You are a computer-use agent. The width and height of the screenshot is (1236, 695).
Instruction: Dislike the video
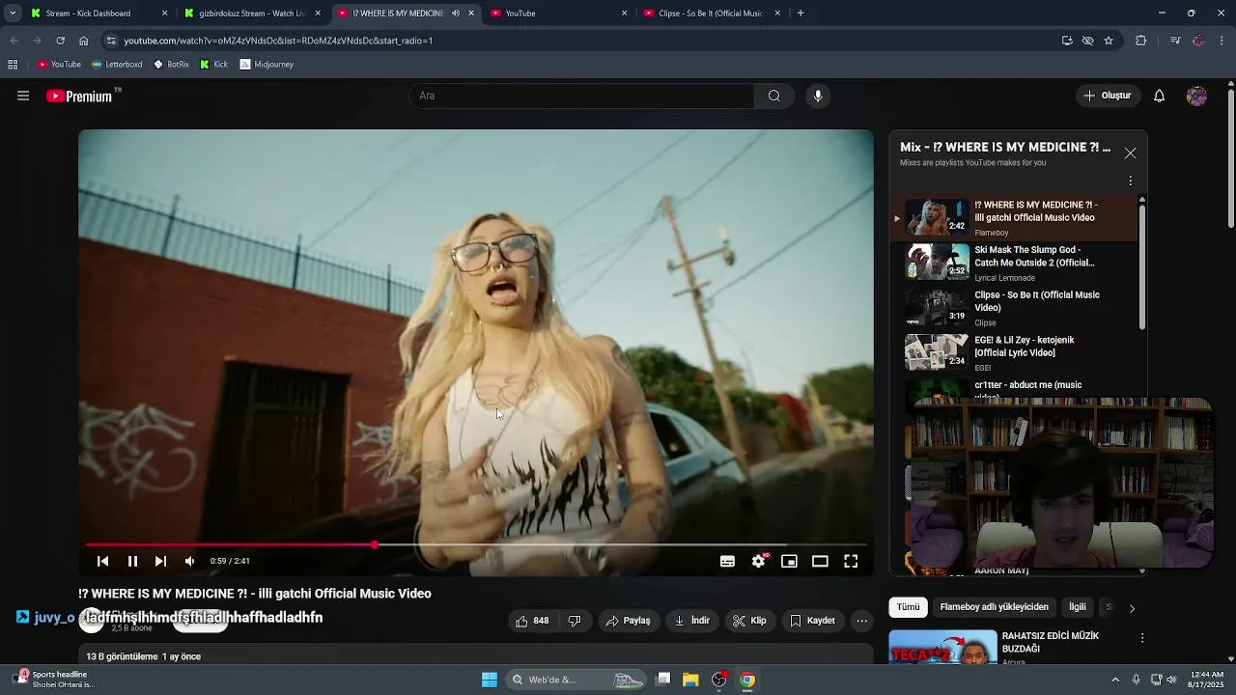575,621
